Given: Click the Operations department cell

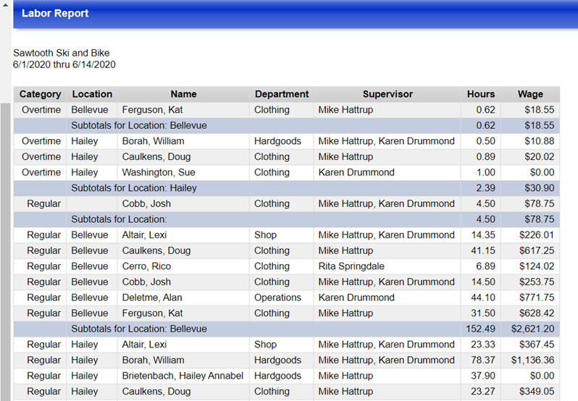Looking at the screenshot, I should point(277,297).
